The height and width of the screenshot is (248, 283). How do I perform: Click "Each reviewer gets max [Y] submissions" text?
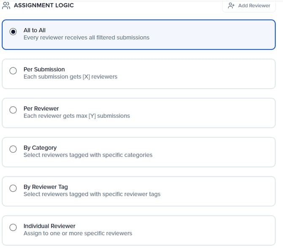(77, 116)
